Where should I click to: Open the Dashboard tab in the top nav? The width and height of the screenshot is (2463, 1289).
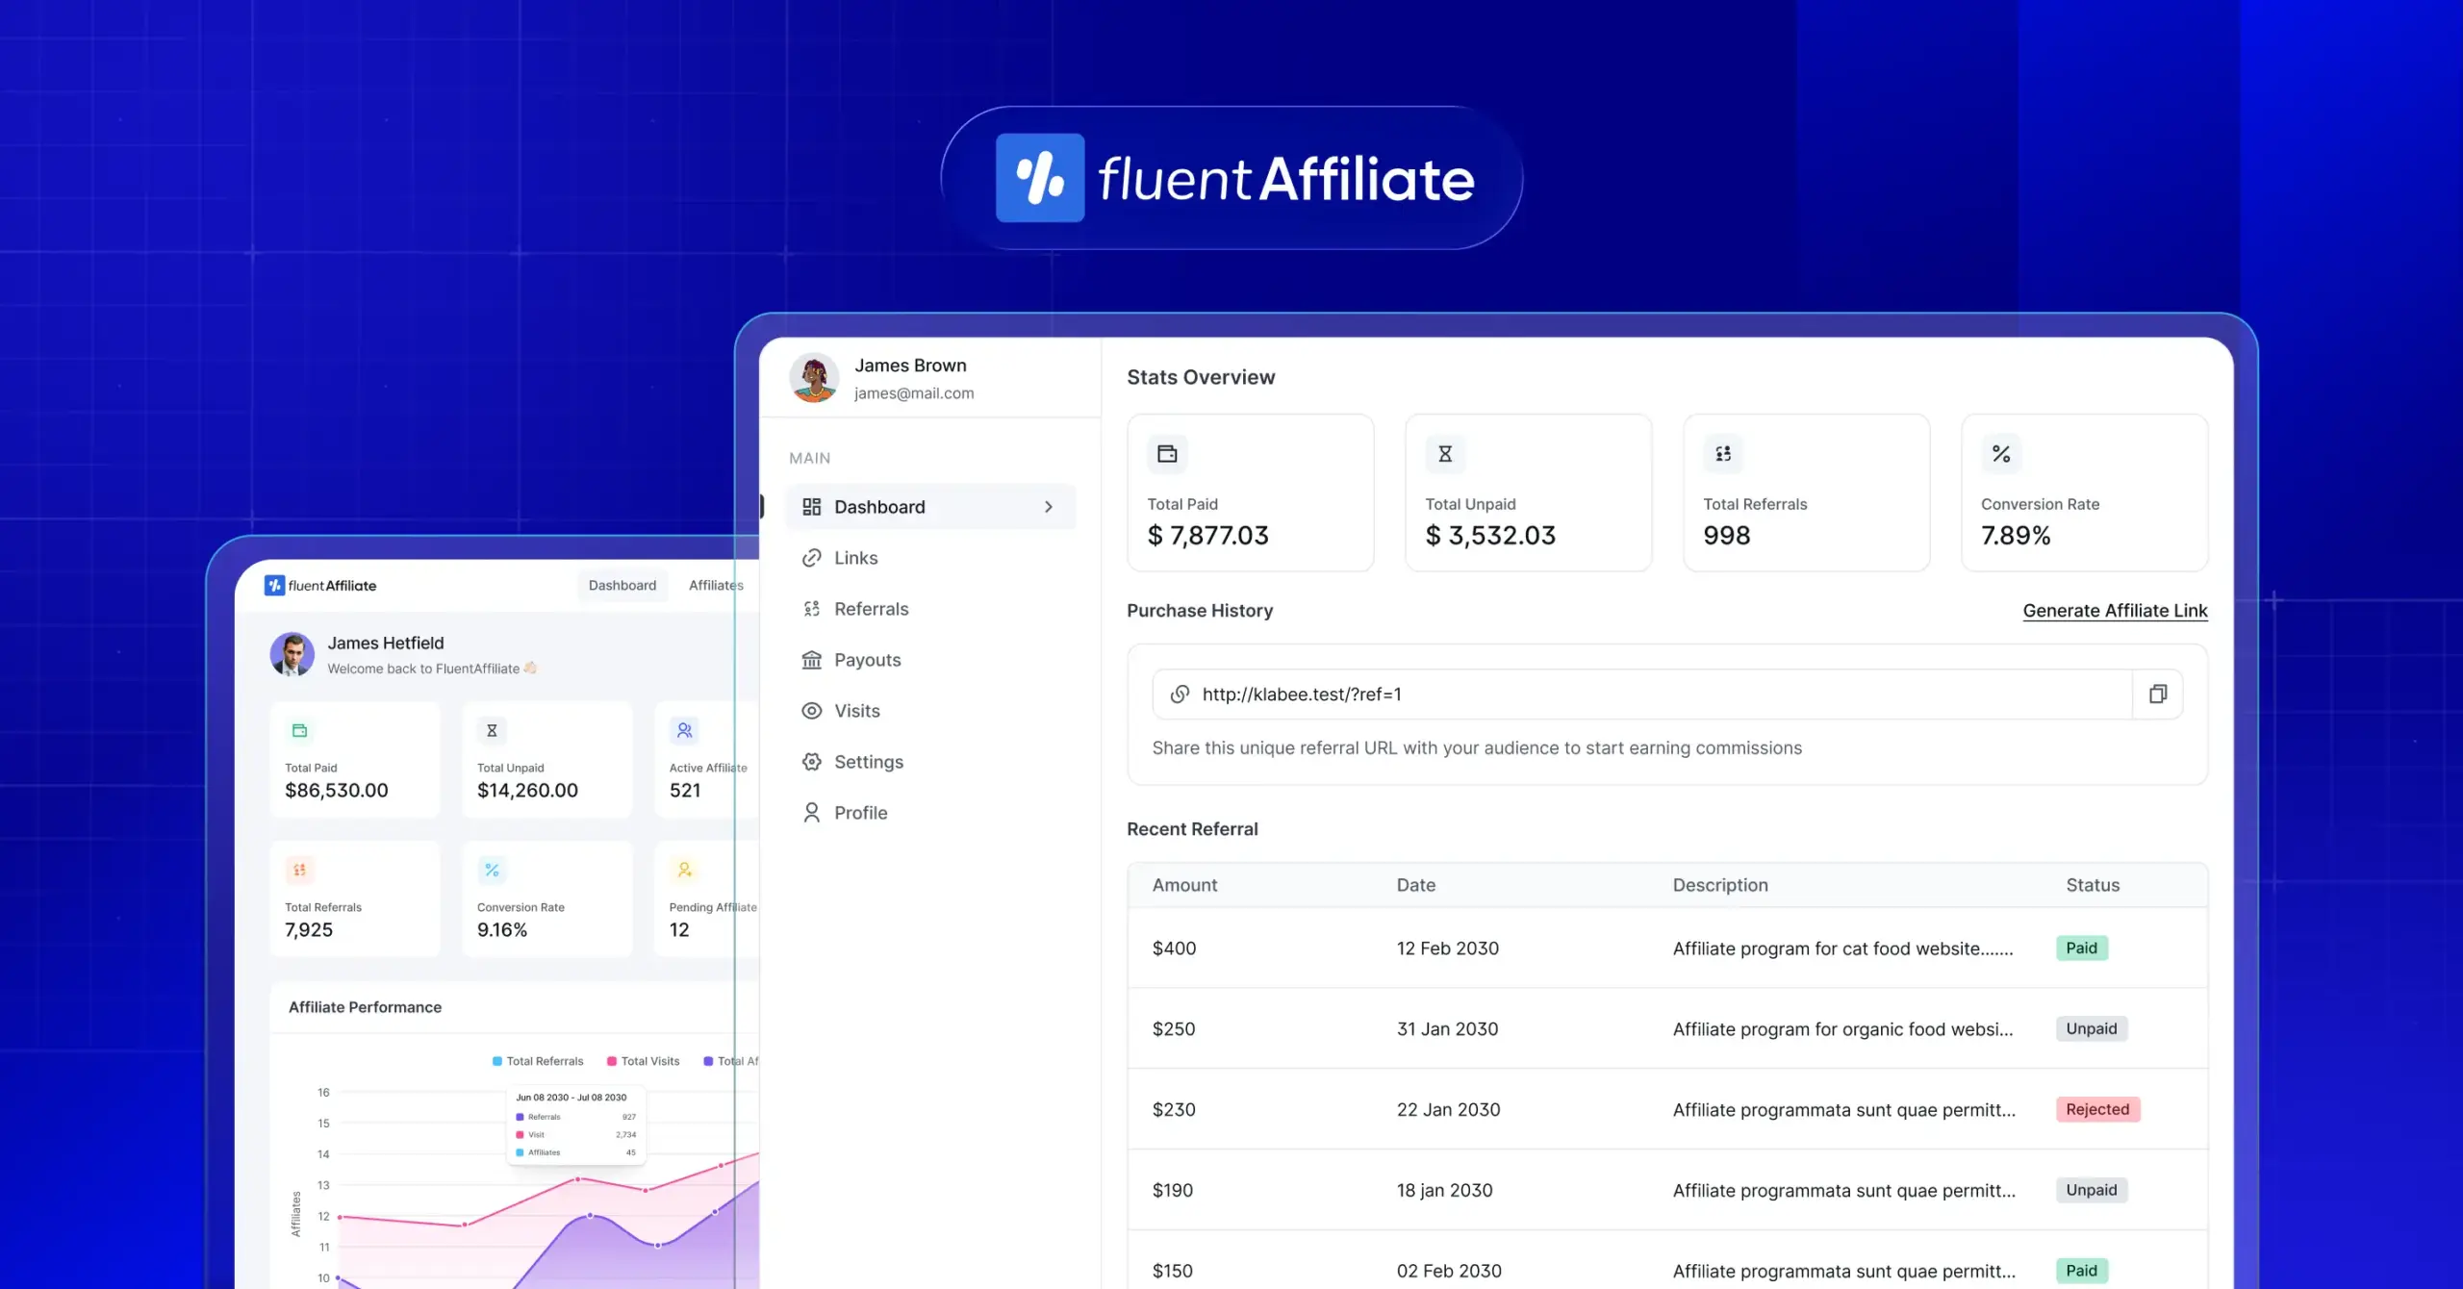pyautogui.click(x=622, y=585)
